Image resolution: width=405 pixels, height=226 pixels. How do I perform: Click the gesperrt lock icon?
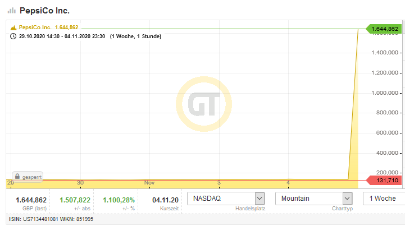(x=17, y=177)
